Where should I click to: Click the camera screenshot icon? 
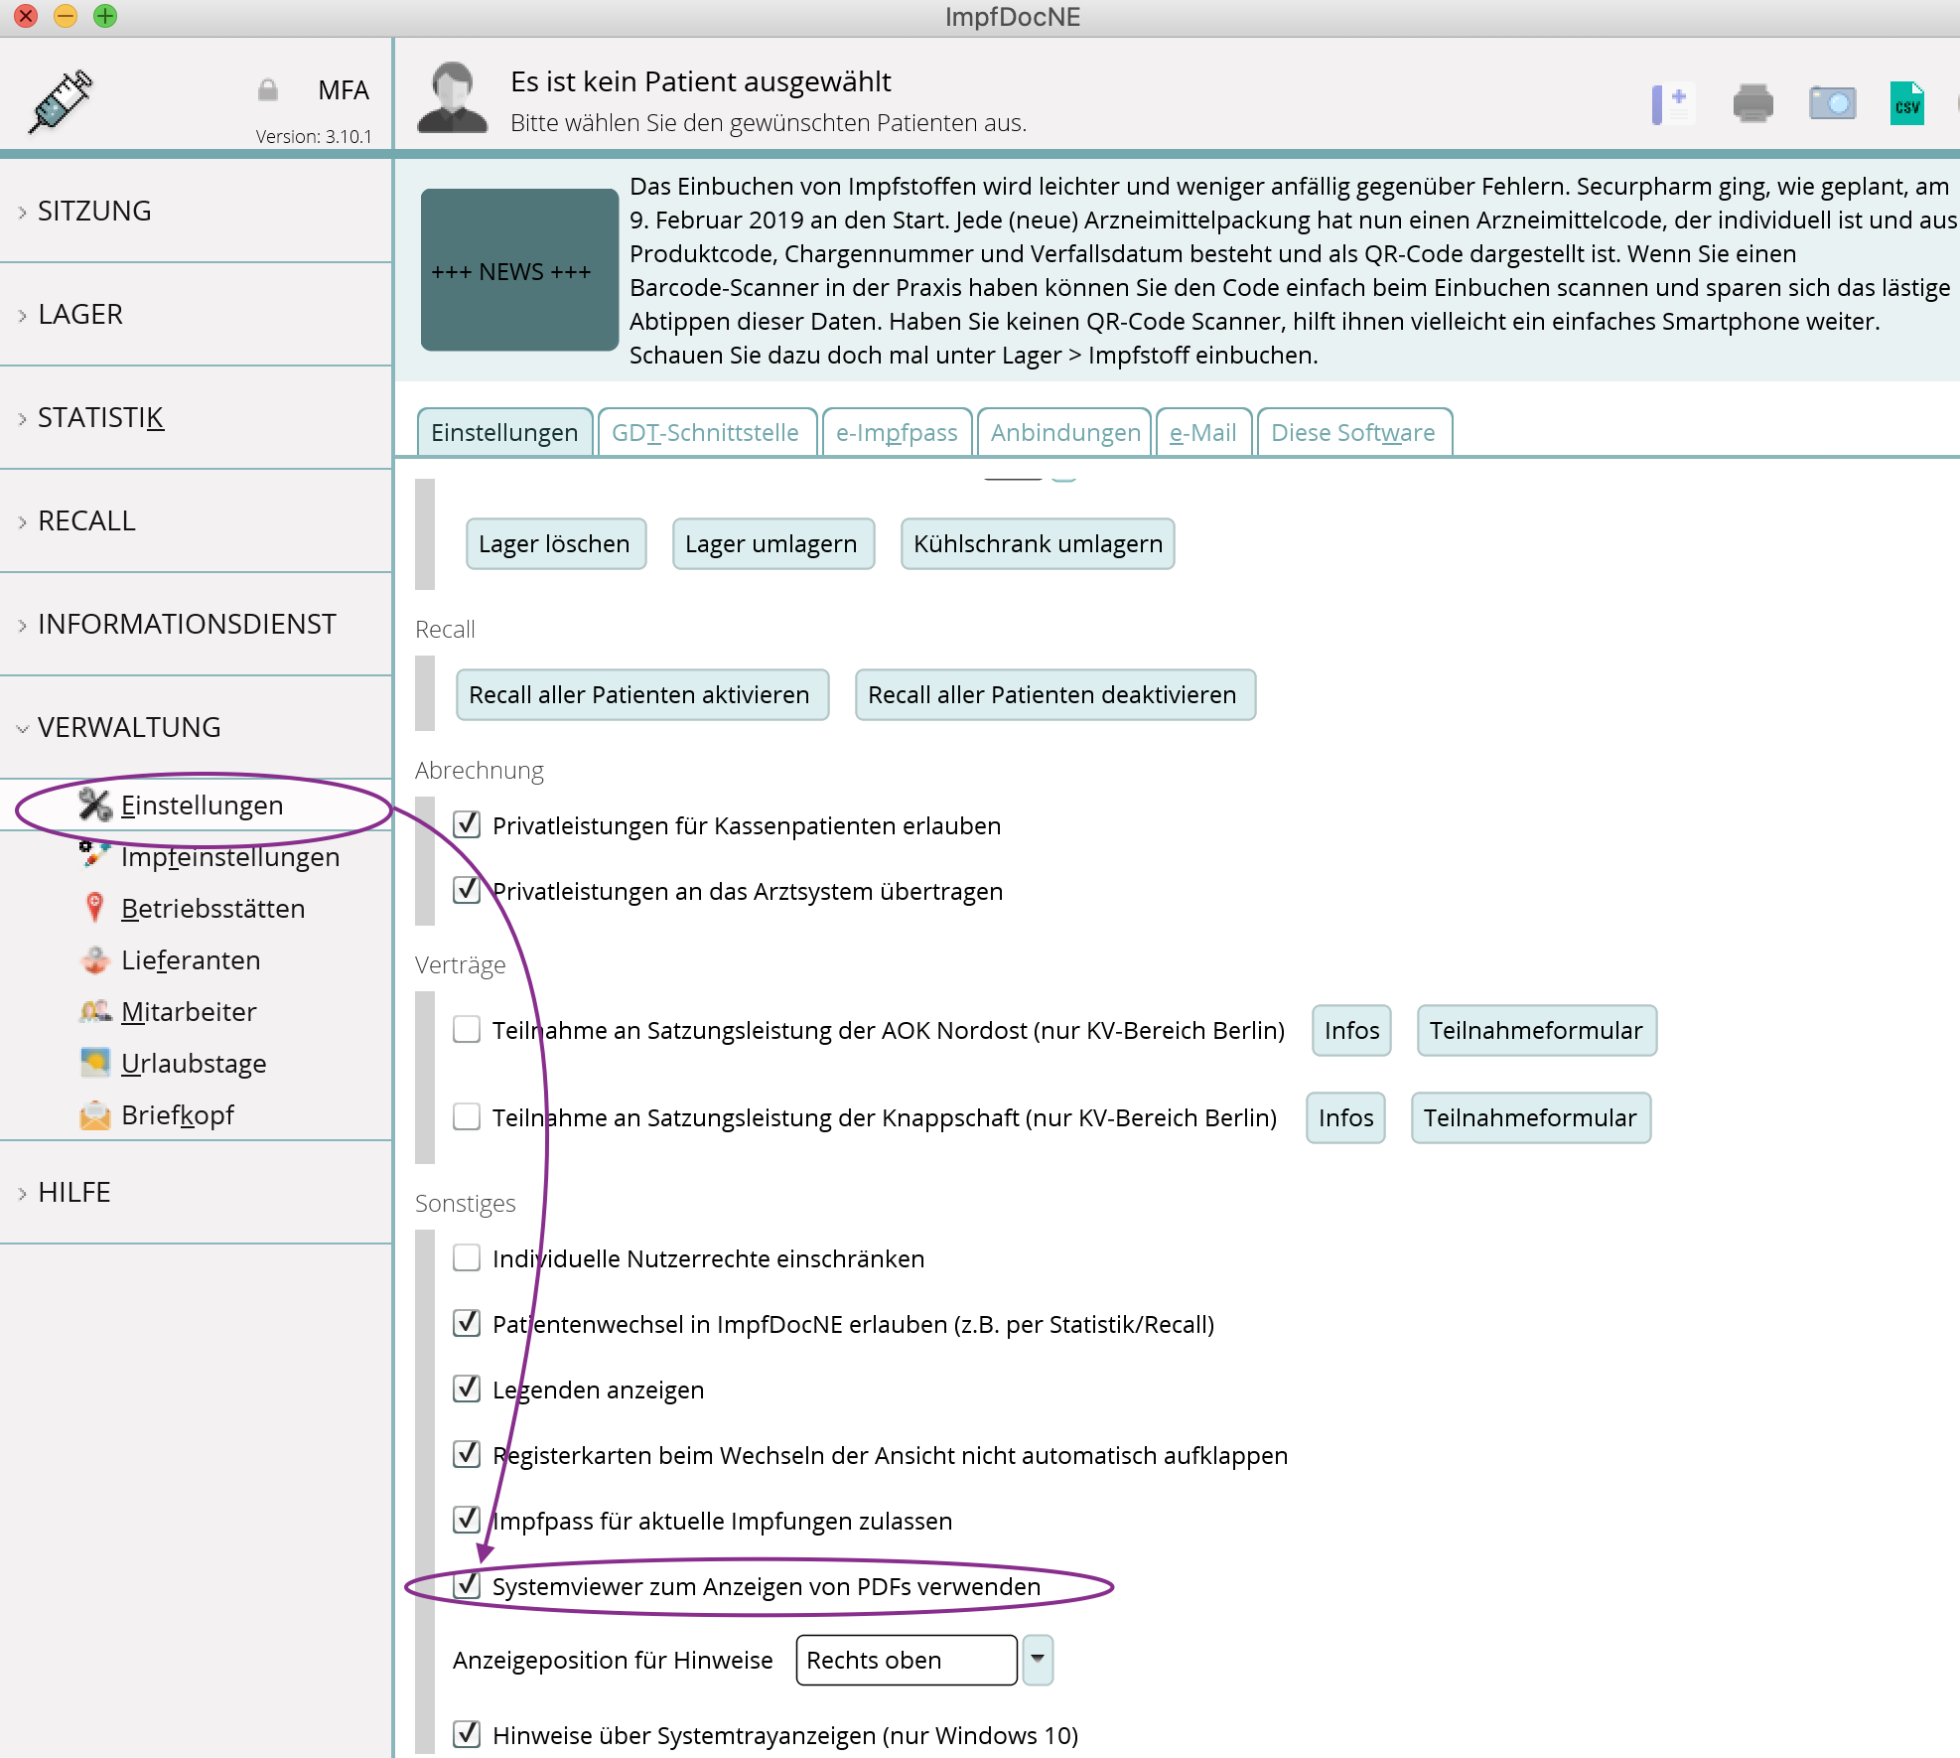(1832, 102)
